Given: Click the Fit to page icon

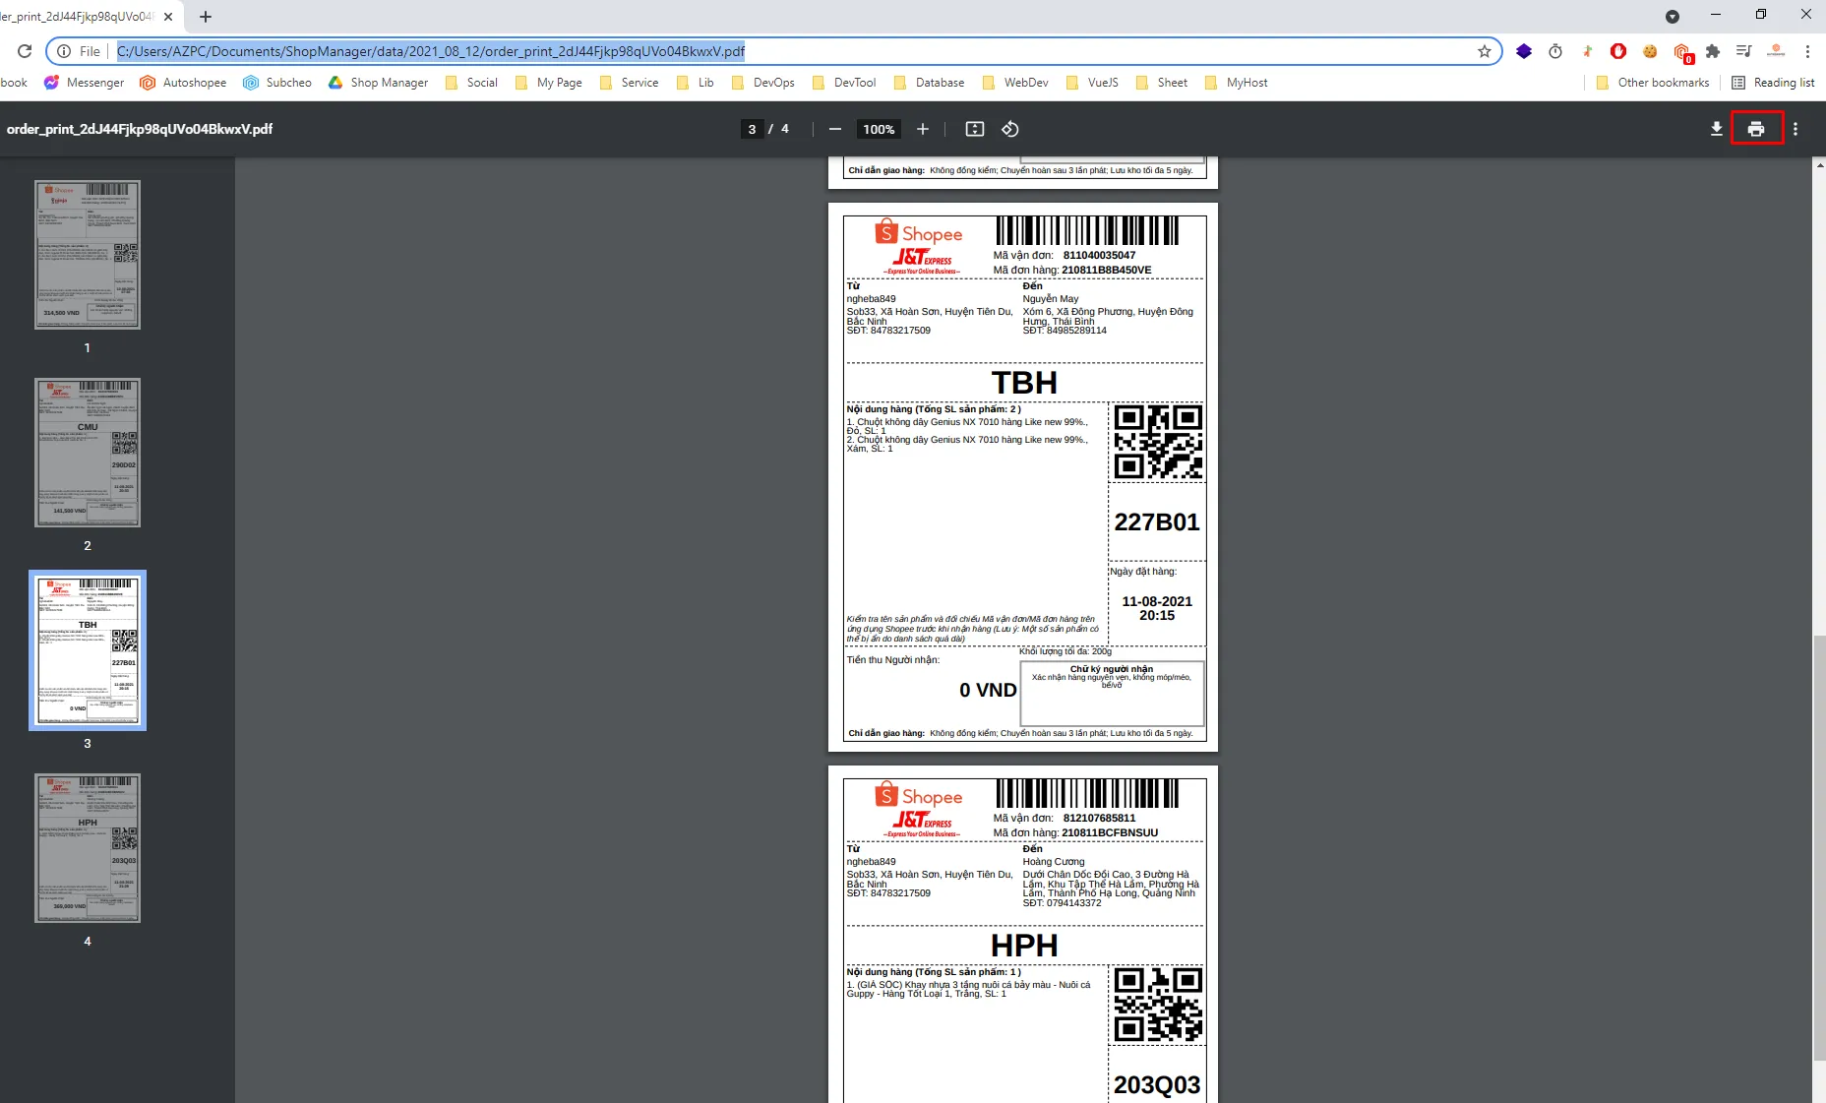Looking at the screenshot, I should click(975, 129).
